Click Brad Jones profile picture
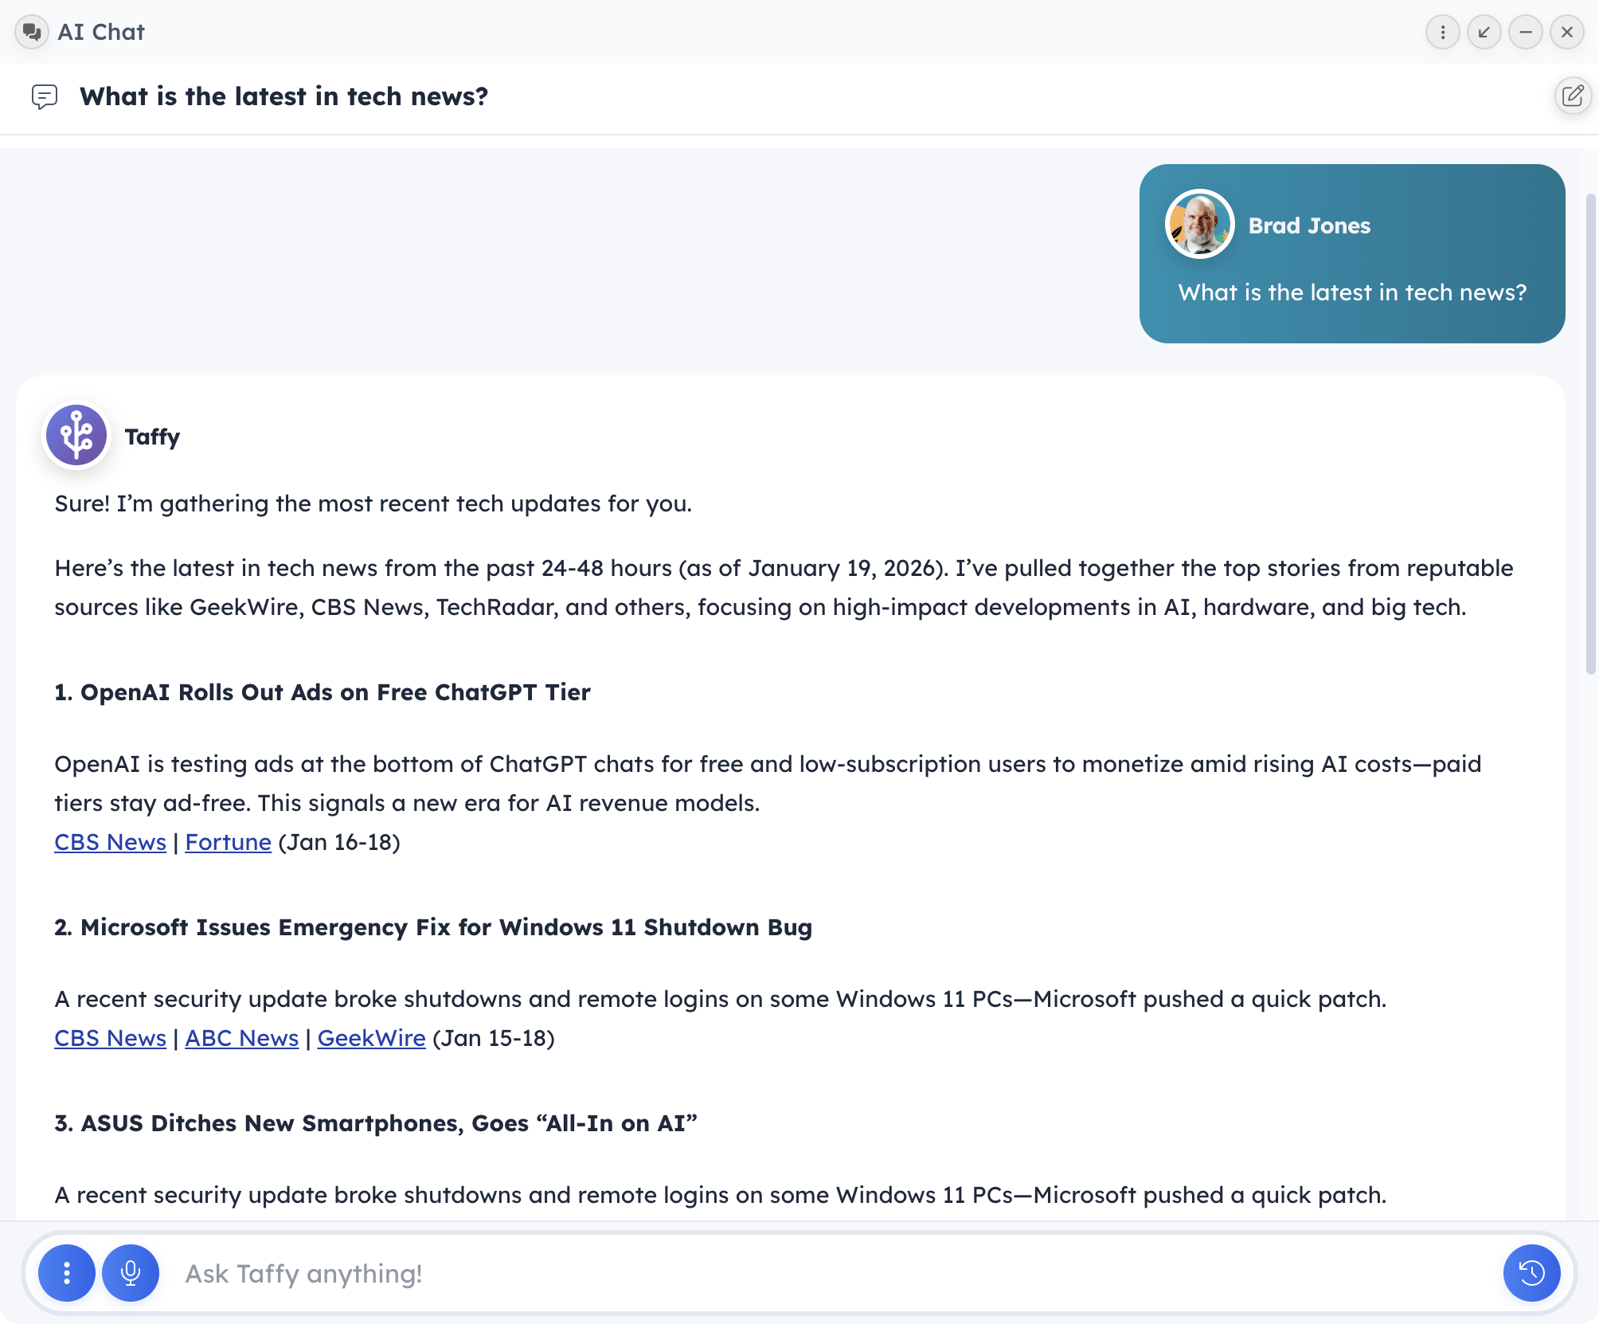This screenshot has width=1599, height=1324. (1199, 224)
